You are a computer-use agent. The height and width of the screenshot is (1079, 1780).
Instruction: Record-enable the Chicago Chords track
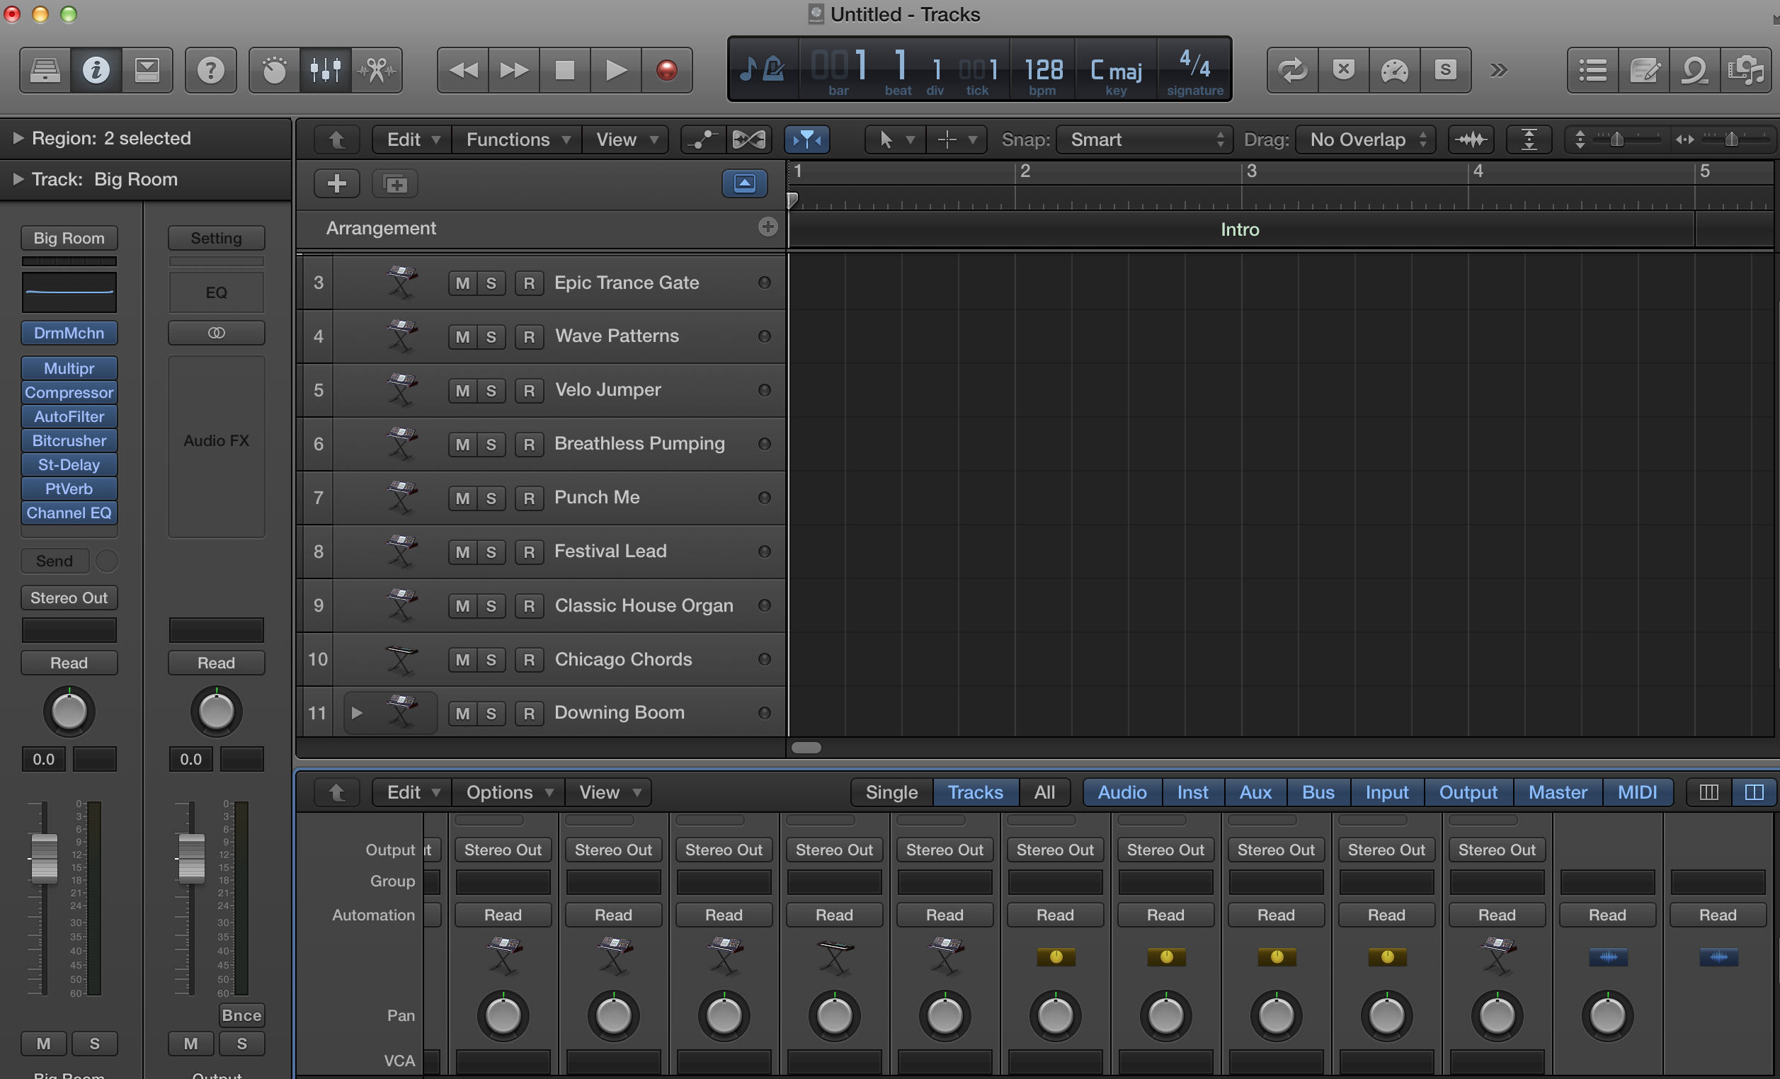click(529, 659)
